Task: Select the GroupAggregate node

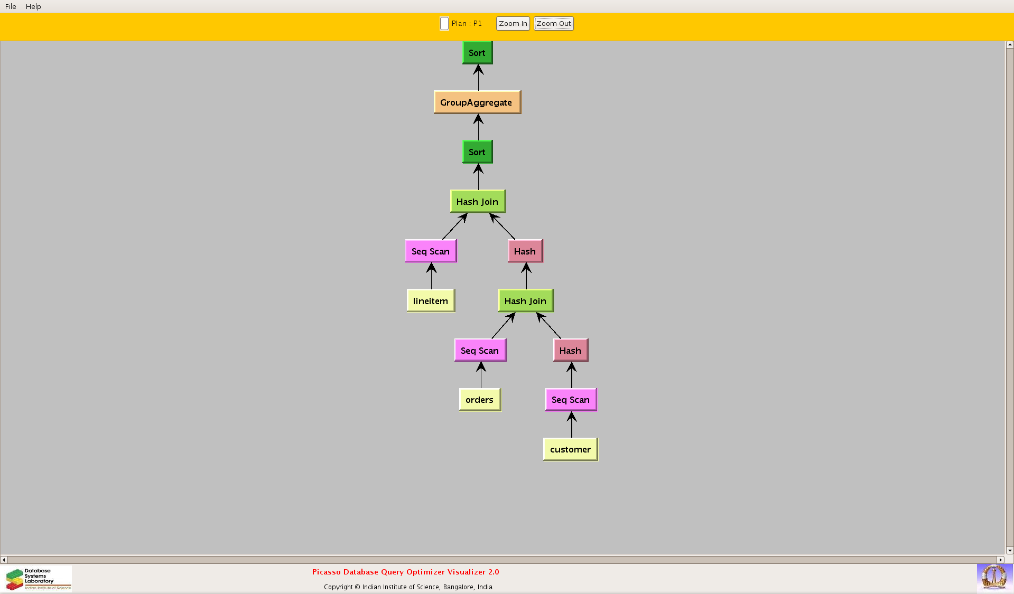Action: tap(477, 102)
